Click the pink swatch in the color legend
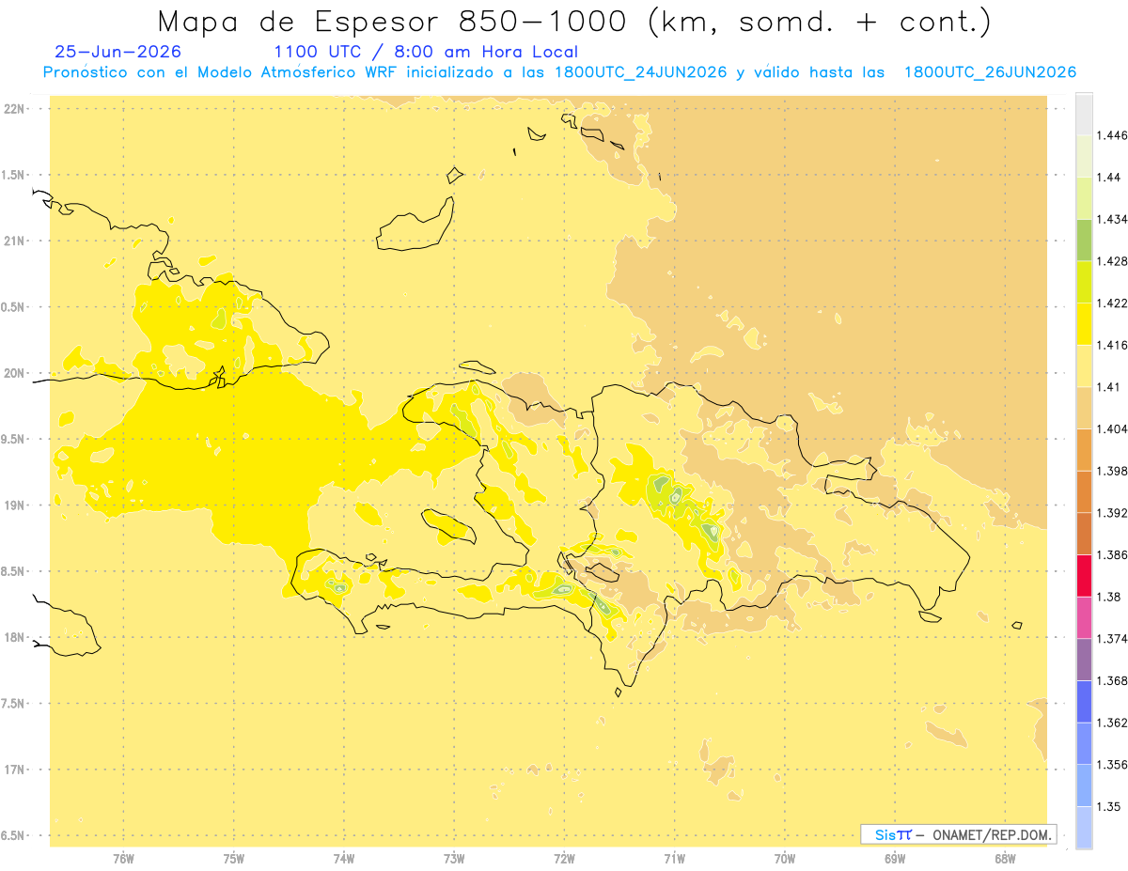Screen dimensions: 1128x871 [x=1084, y=617]
